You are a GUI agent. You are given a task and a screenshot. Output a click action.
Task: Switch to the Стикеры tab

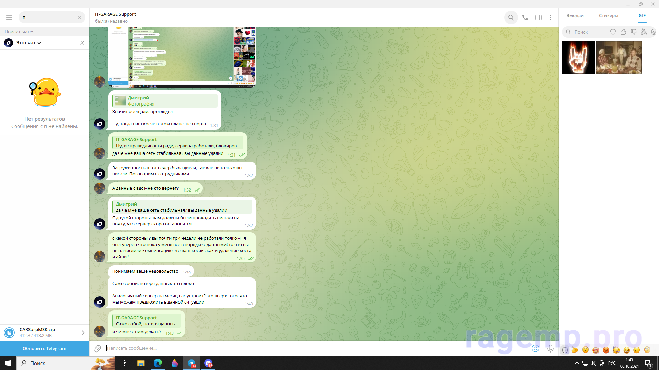pyautogui.click(x=608, y=16)
